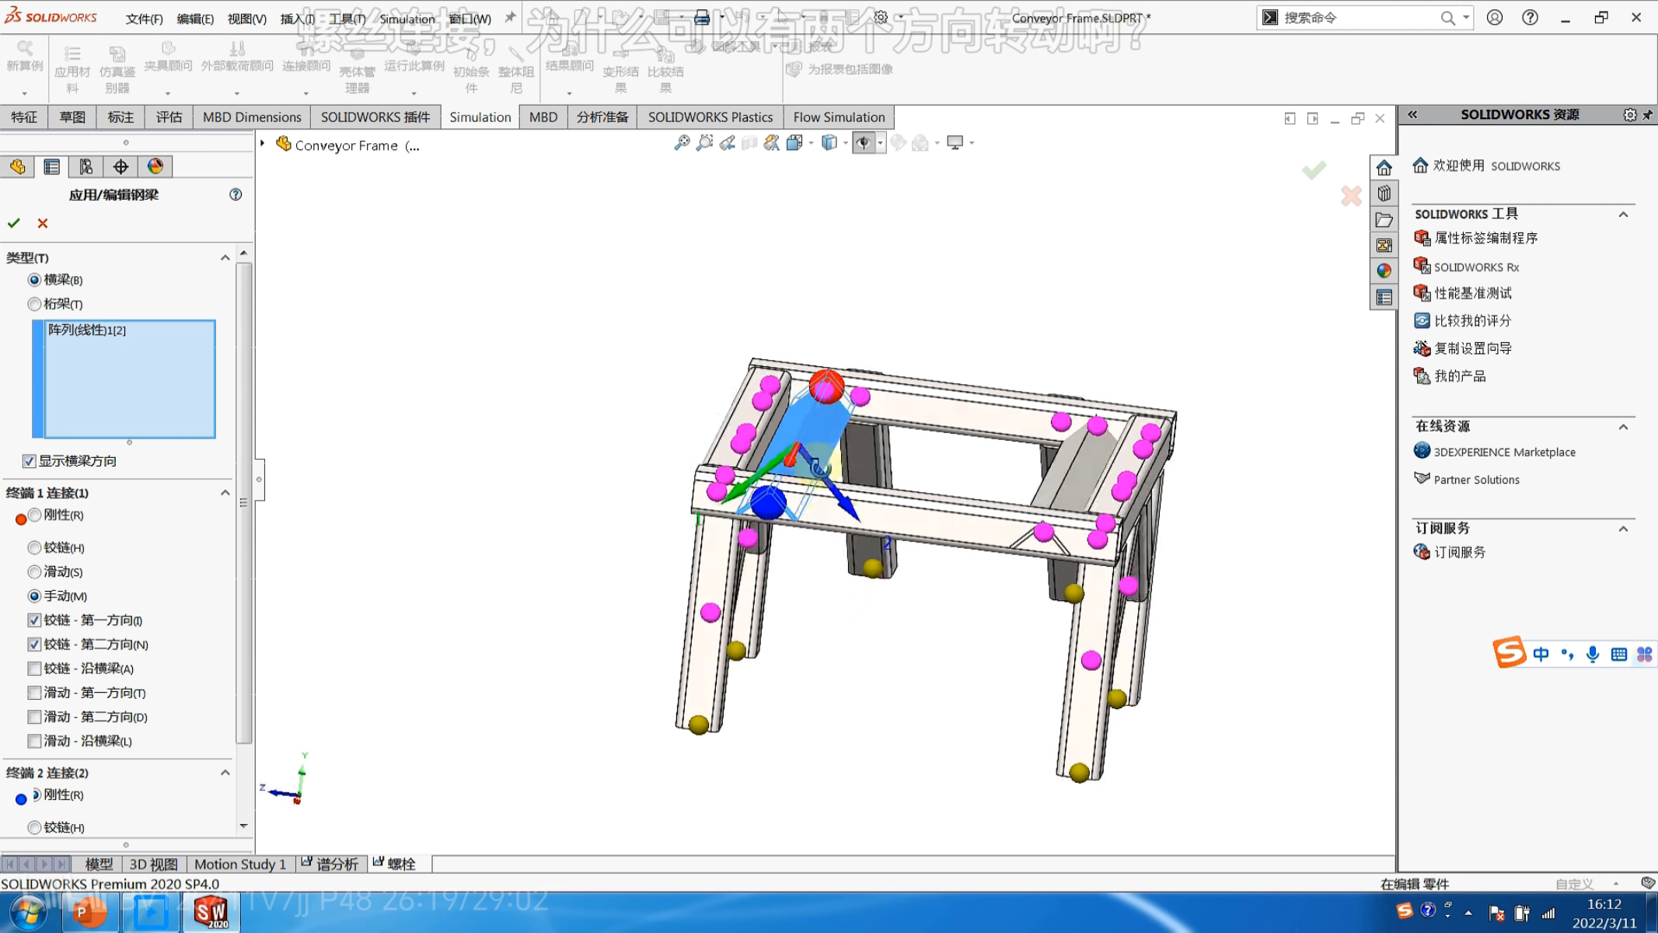Open the Design Library task pane tab
Screen dimensions: 1658x933
(1384, 194)
